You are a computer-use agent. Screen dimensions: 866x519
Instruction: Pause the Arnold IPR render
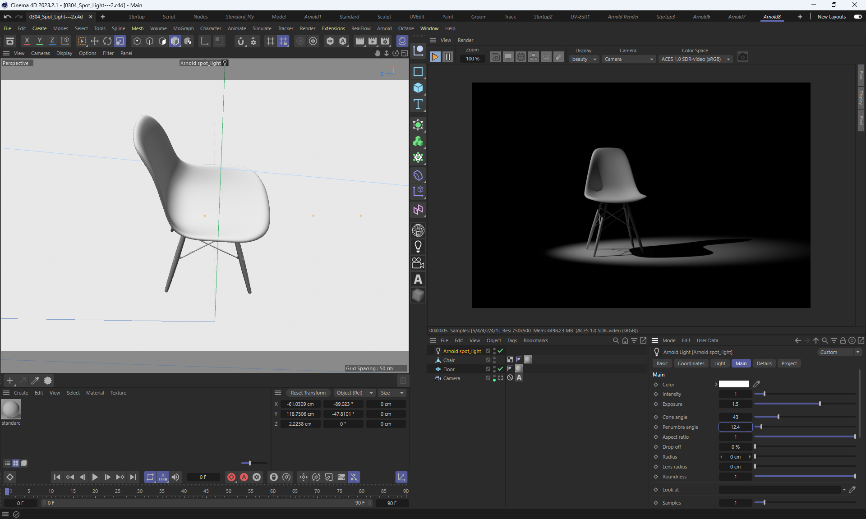447,57
